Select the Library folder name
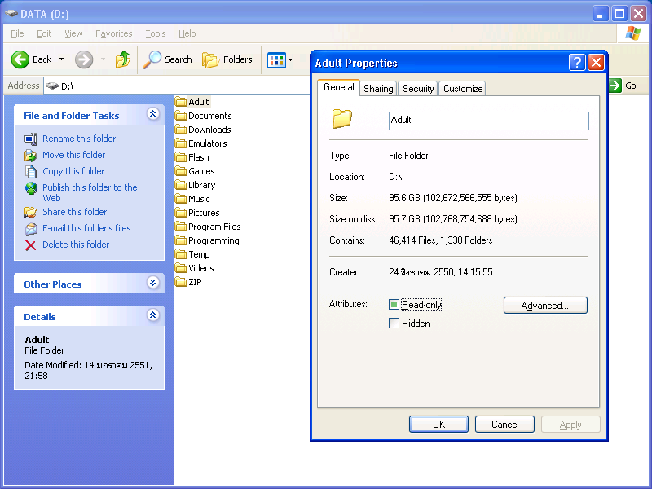 [202, 185]
